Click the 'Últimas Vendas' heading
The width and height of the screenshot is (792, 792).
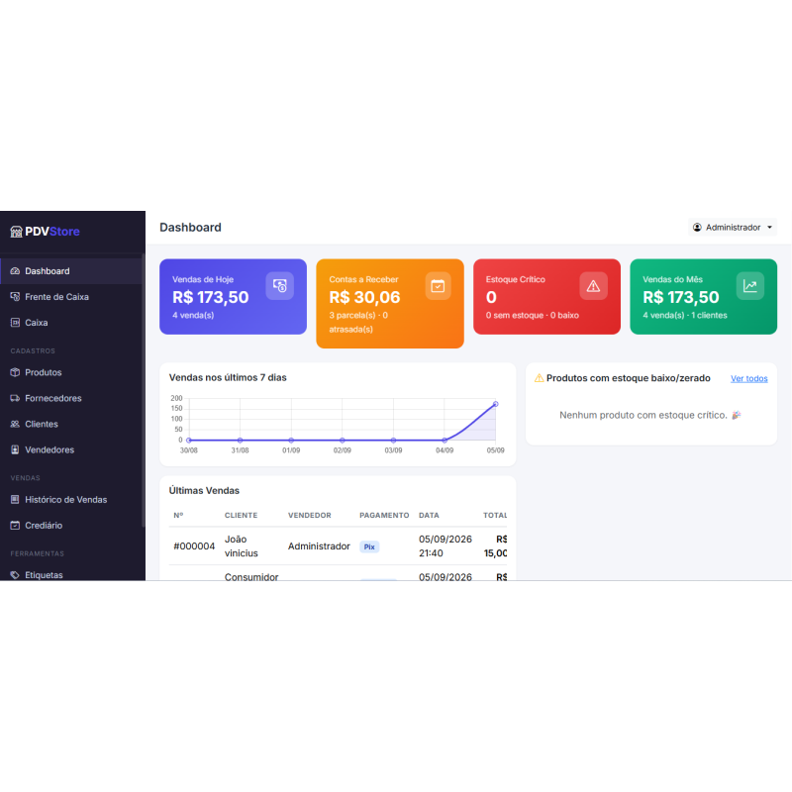point(204,491)
